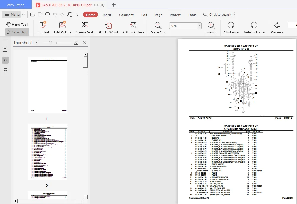
Task: Toggle the Thumbnail sidebar panel icon
Action: tap(5, 60)
